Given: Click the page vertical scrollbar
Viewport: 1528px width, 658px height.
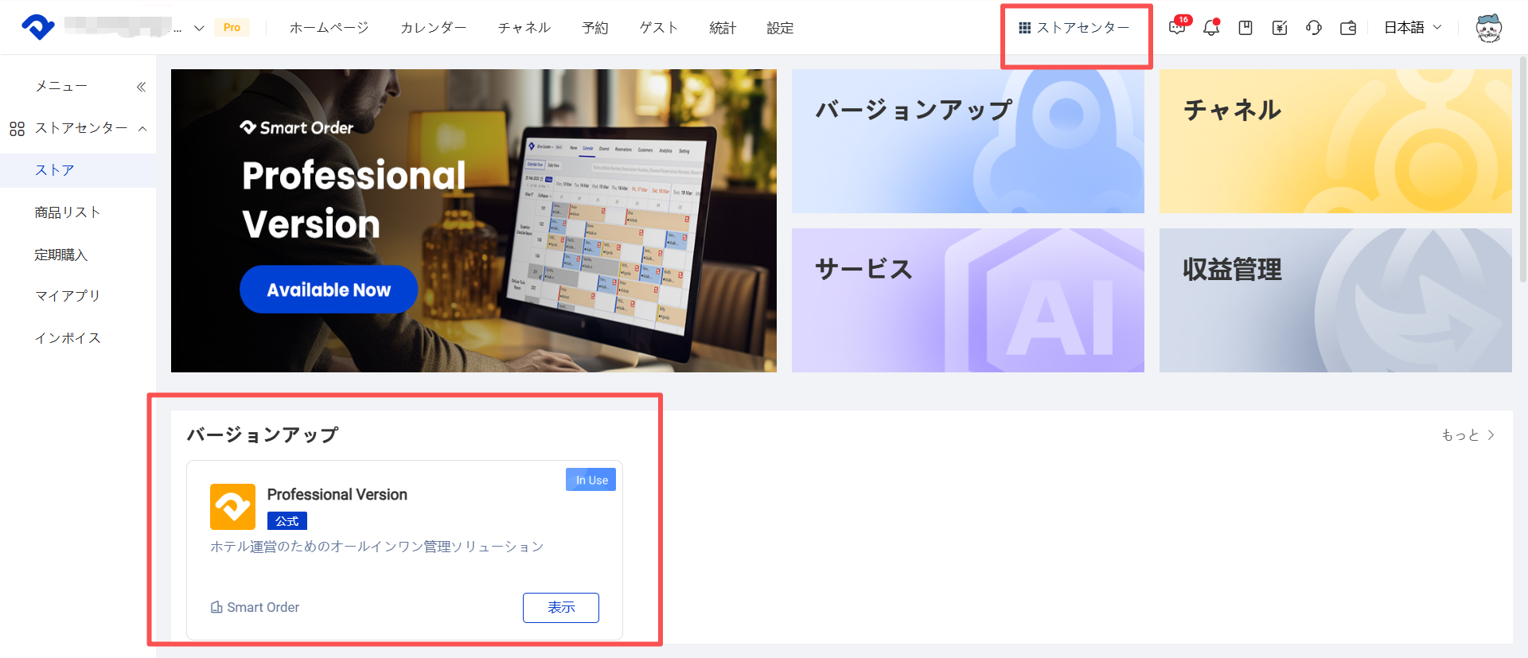Looking at the screenshot, I should 1523,171.
